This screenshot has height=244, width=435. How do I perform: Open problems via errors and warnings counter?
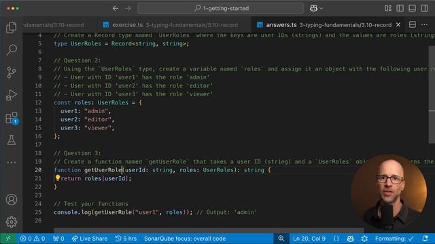pos(33,239)
